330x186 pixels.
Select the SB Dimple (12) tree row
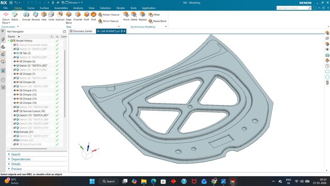click(28, 95)
